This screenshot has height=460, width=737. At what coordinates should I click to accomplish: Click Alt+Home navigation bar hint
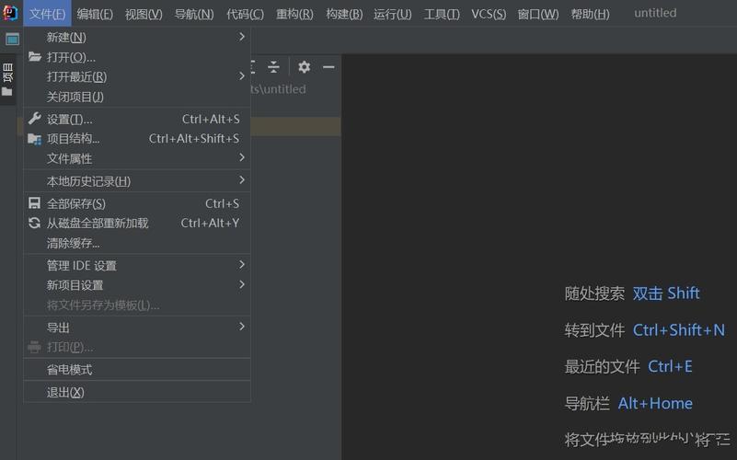pyautogui.click(x=655, y=403)
